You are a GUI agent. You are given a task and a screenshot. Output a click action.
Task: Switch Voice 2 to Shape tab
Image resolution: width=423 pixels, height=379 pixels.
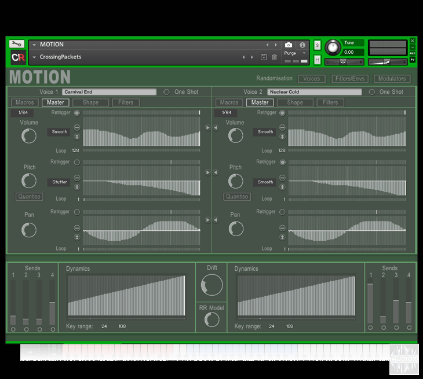(295, 102)
